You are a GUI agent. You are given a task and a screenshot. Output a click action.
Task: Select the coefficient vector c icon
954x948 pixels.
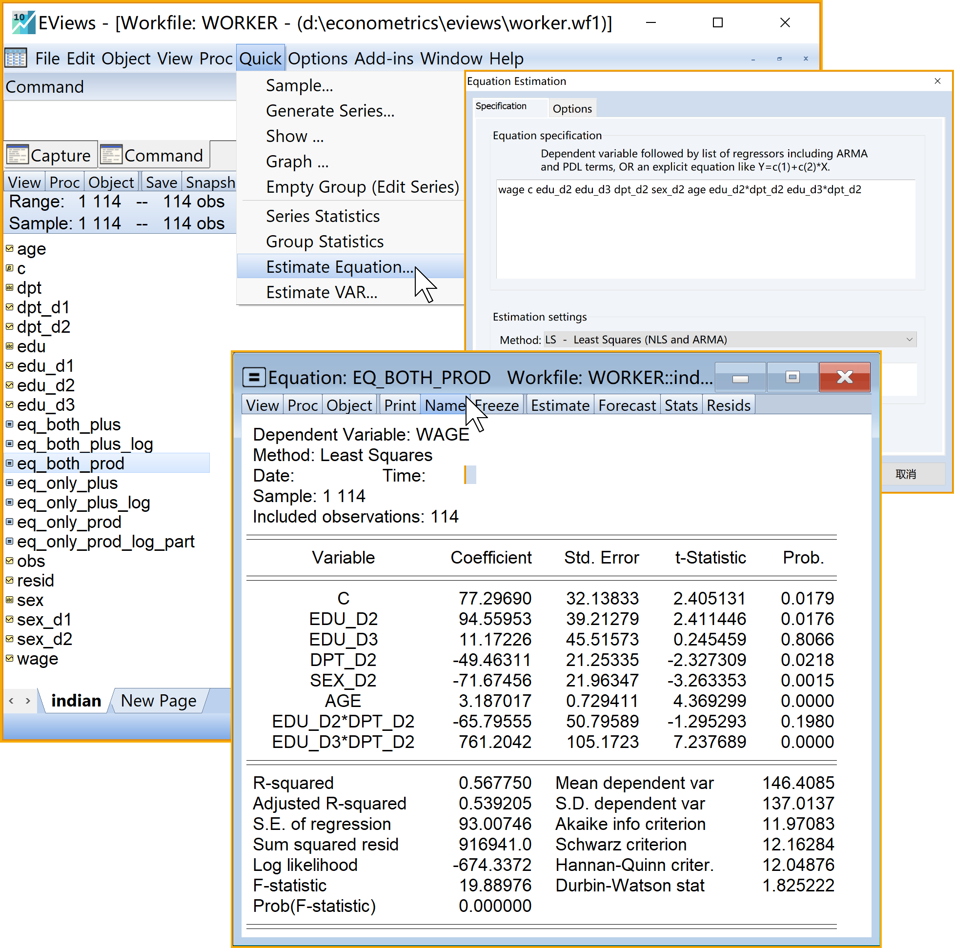pyautogui.click(x=9, y=268)
